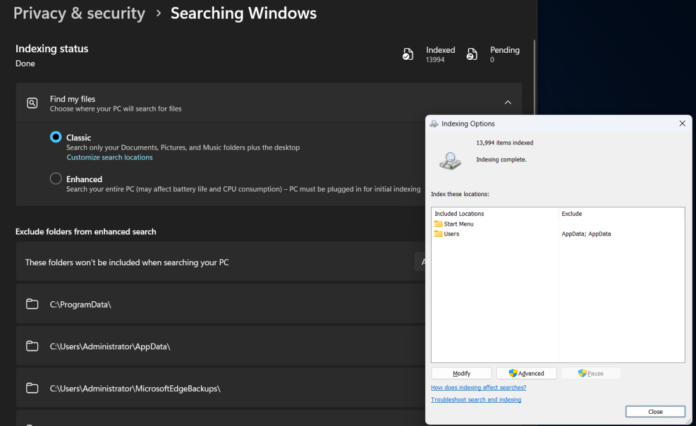Select the Classic search option
The width and height of the screenshot is (696, 426).
tap(55, 137)
